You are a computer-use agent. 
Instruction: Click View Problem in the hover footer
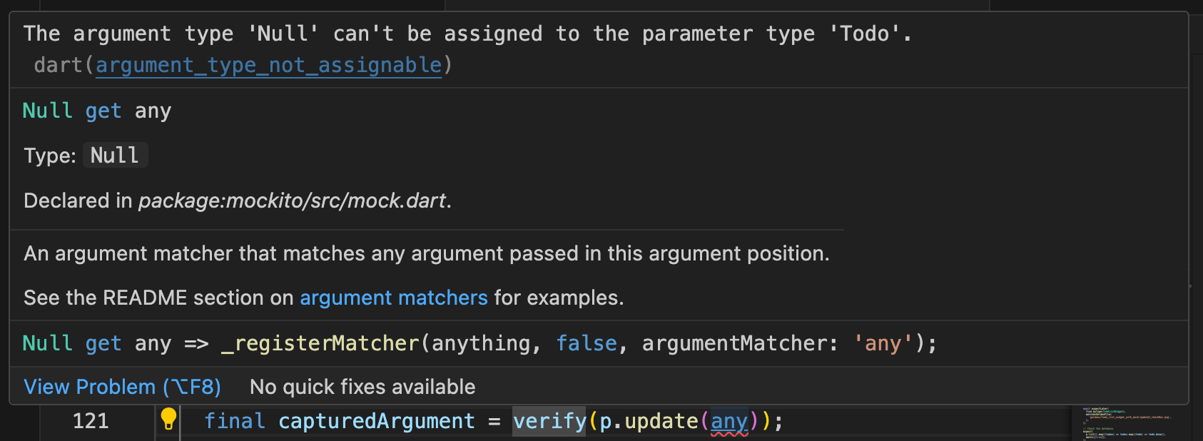122,387
